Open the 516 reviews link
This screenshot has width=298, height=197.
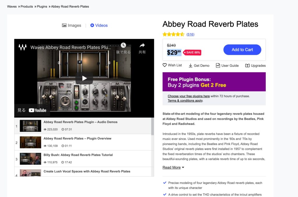[190, 34]
